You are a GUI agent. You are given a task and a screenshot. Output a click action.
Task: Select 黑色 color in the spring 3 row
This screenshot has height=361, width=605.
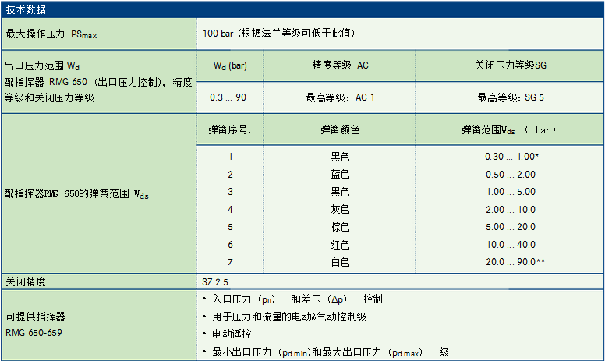340,192
